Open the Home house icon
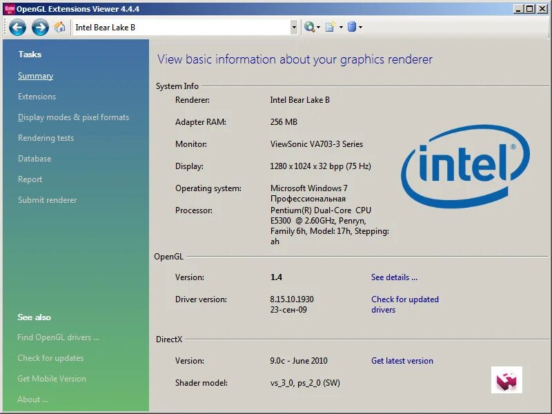This screenshot has width=552, height=414. tap(60, 27)
